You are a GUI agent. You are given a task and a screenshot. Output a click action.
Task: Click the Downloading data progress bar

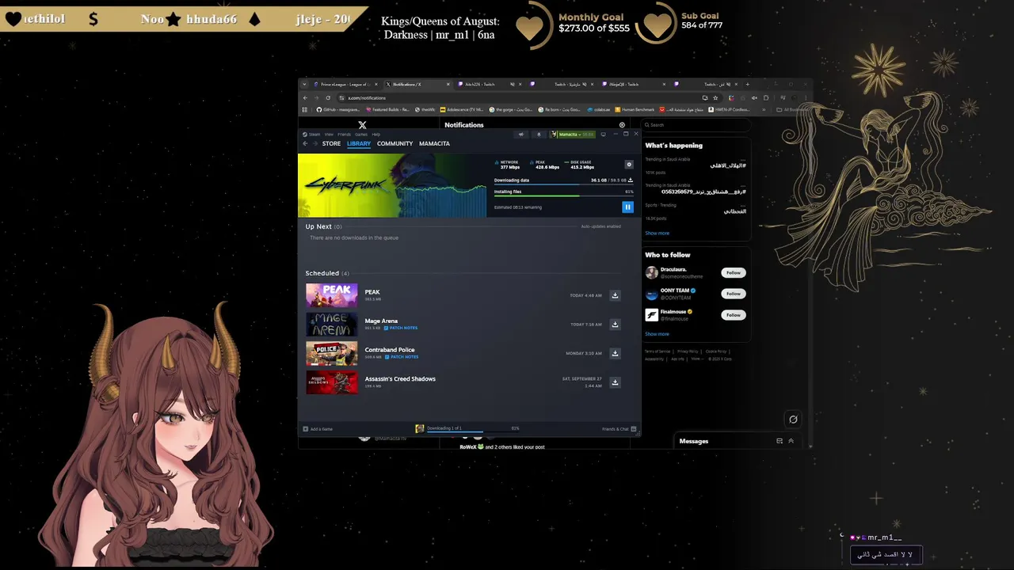[x=563, y=185]
